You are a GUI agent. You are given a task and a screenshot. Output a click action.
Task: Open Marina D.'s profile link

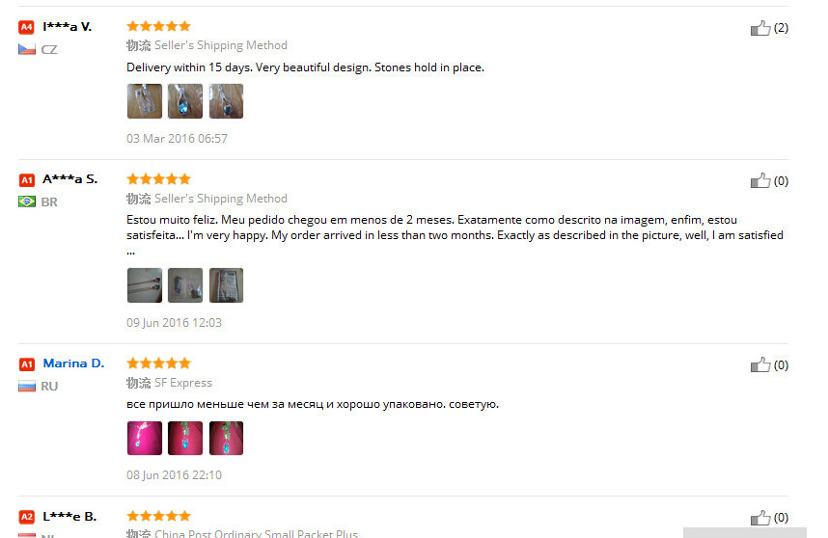tap(73, 363)
